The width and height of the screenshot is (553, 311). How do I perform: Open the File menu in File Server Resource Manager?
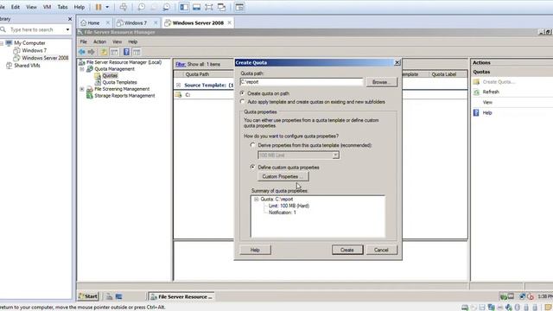point(84,41)
